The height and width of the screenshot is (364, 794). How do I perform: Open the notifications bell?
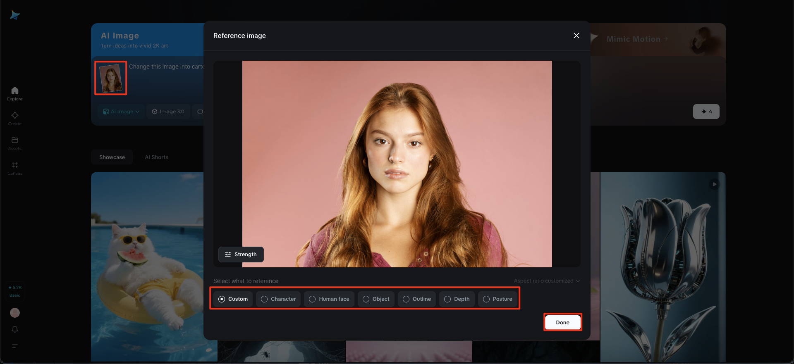[x=15, y=329]
